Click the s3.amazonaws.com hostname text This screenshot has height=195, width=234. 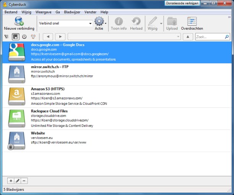(x=45, y=94)
